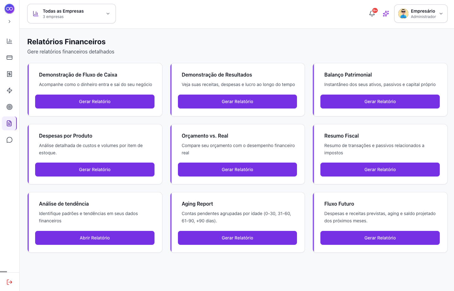The image size is (454, 291).
Task: Open the Todas as Empresas company selector
Action: [72, 14]
